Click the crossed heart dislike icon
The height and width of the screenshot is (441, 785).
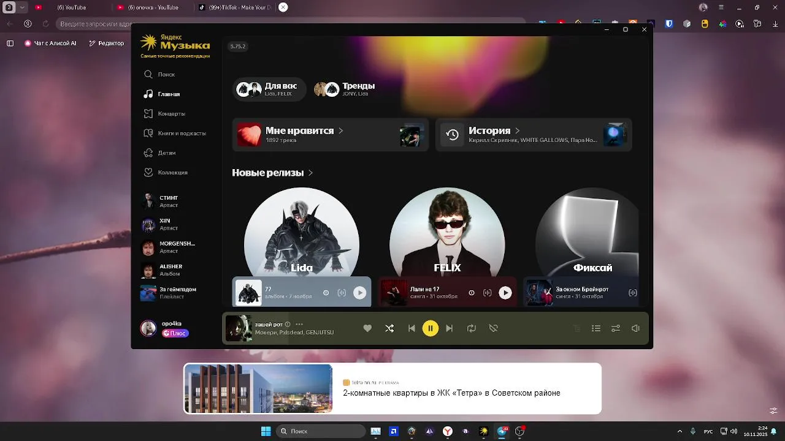pos(493,328)
